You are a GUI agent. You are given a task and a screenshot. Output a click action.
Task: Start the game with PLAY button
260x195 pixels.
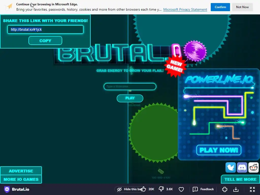pos(130,98)
